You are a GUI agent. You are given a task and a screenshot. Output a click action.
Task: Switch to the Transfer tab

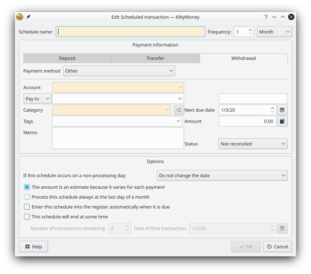click(155, 58)
